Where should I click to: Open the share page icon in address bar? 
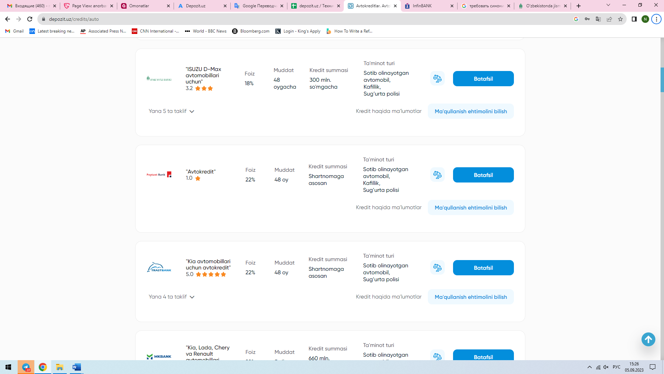click(609, 19)
